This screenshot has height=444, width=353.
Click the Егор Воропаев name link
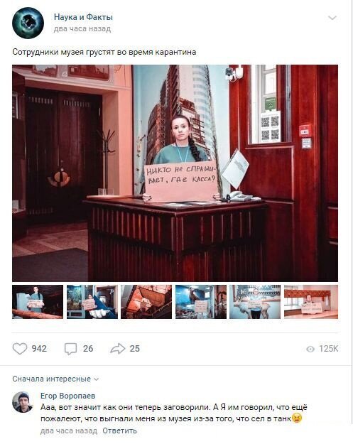68,396
